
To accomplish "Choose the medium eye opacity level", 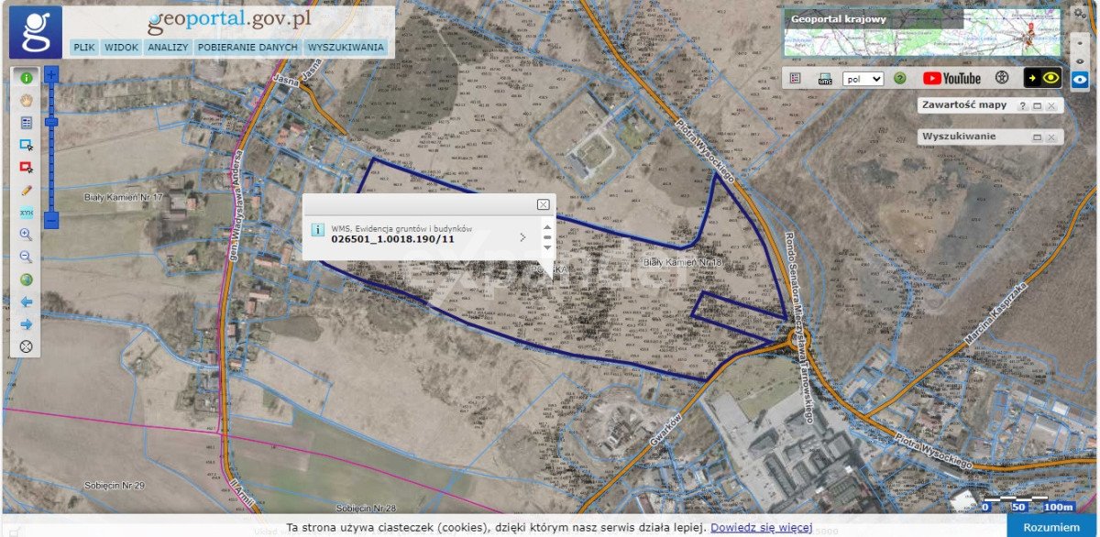I will coord(1081,60).
